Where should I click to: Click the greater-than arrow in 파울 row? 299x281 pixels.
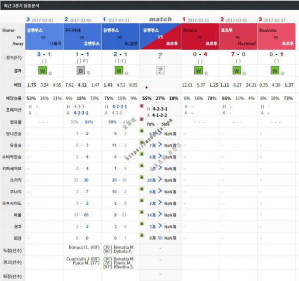click(160, 214)
